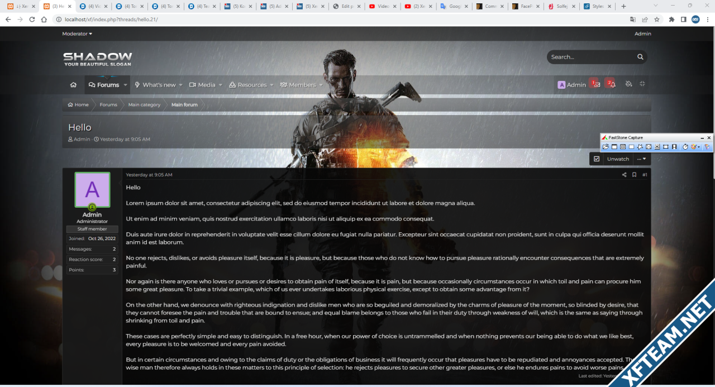Click browser back arrow
The image size is (715, 387).
[x=8, y=19]
